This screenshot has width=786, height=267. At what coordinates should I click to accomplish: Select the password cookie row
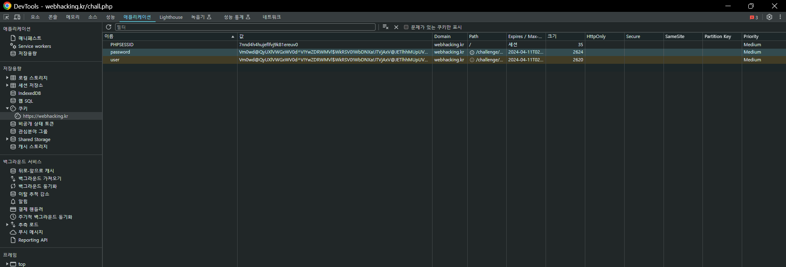tap(444, 52)
